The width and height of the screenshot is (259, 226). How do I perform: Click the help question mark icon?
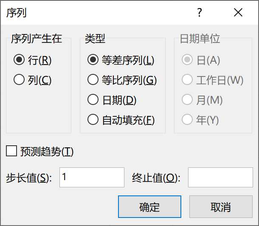tap(199, 13)
